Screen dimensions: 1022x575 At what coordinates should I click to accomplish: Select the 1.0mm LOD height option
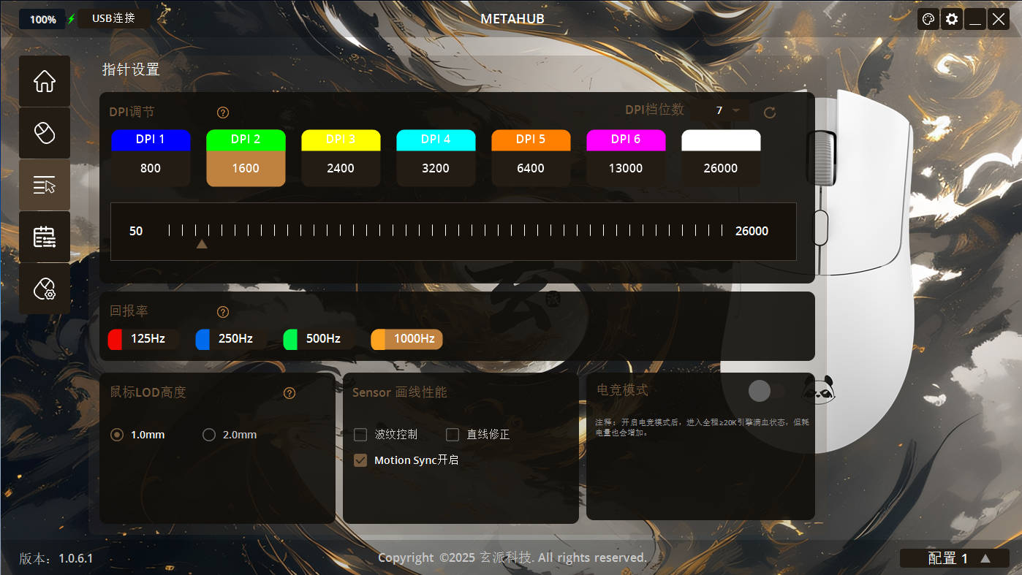pos(137,435)
